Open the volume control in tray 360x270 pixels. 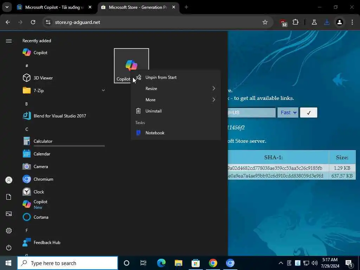click(315, 263)
